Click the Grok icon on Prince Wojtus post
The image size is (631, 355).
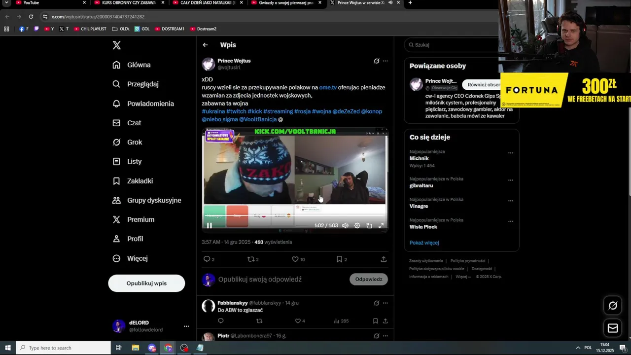(x=377, y=61)
